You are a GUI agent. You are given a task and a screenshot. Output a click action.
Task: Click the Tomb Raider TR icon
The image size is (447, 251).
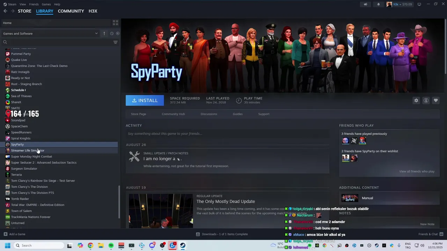tap(8, 199)
